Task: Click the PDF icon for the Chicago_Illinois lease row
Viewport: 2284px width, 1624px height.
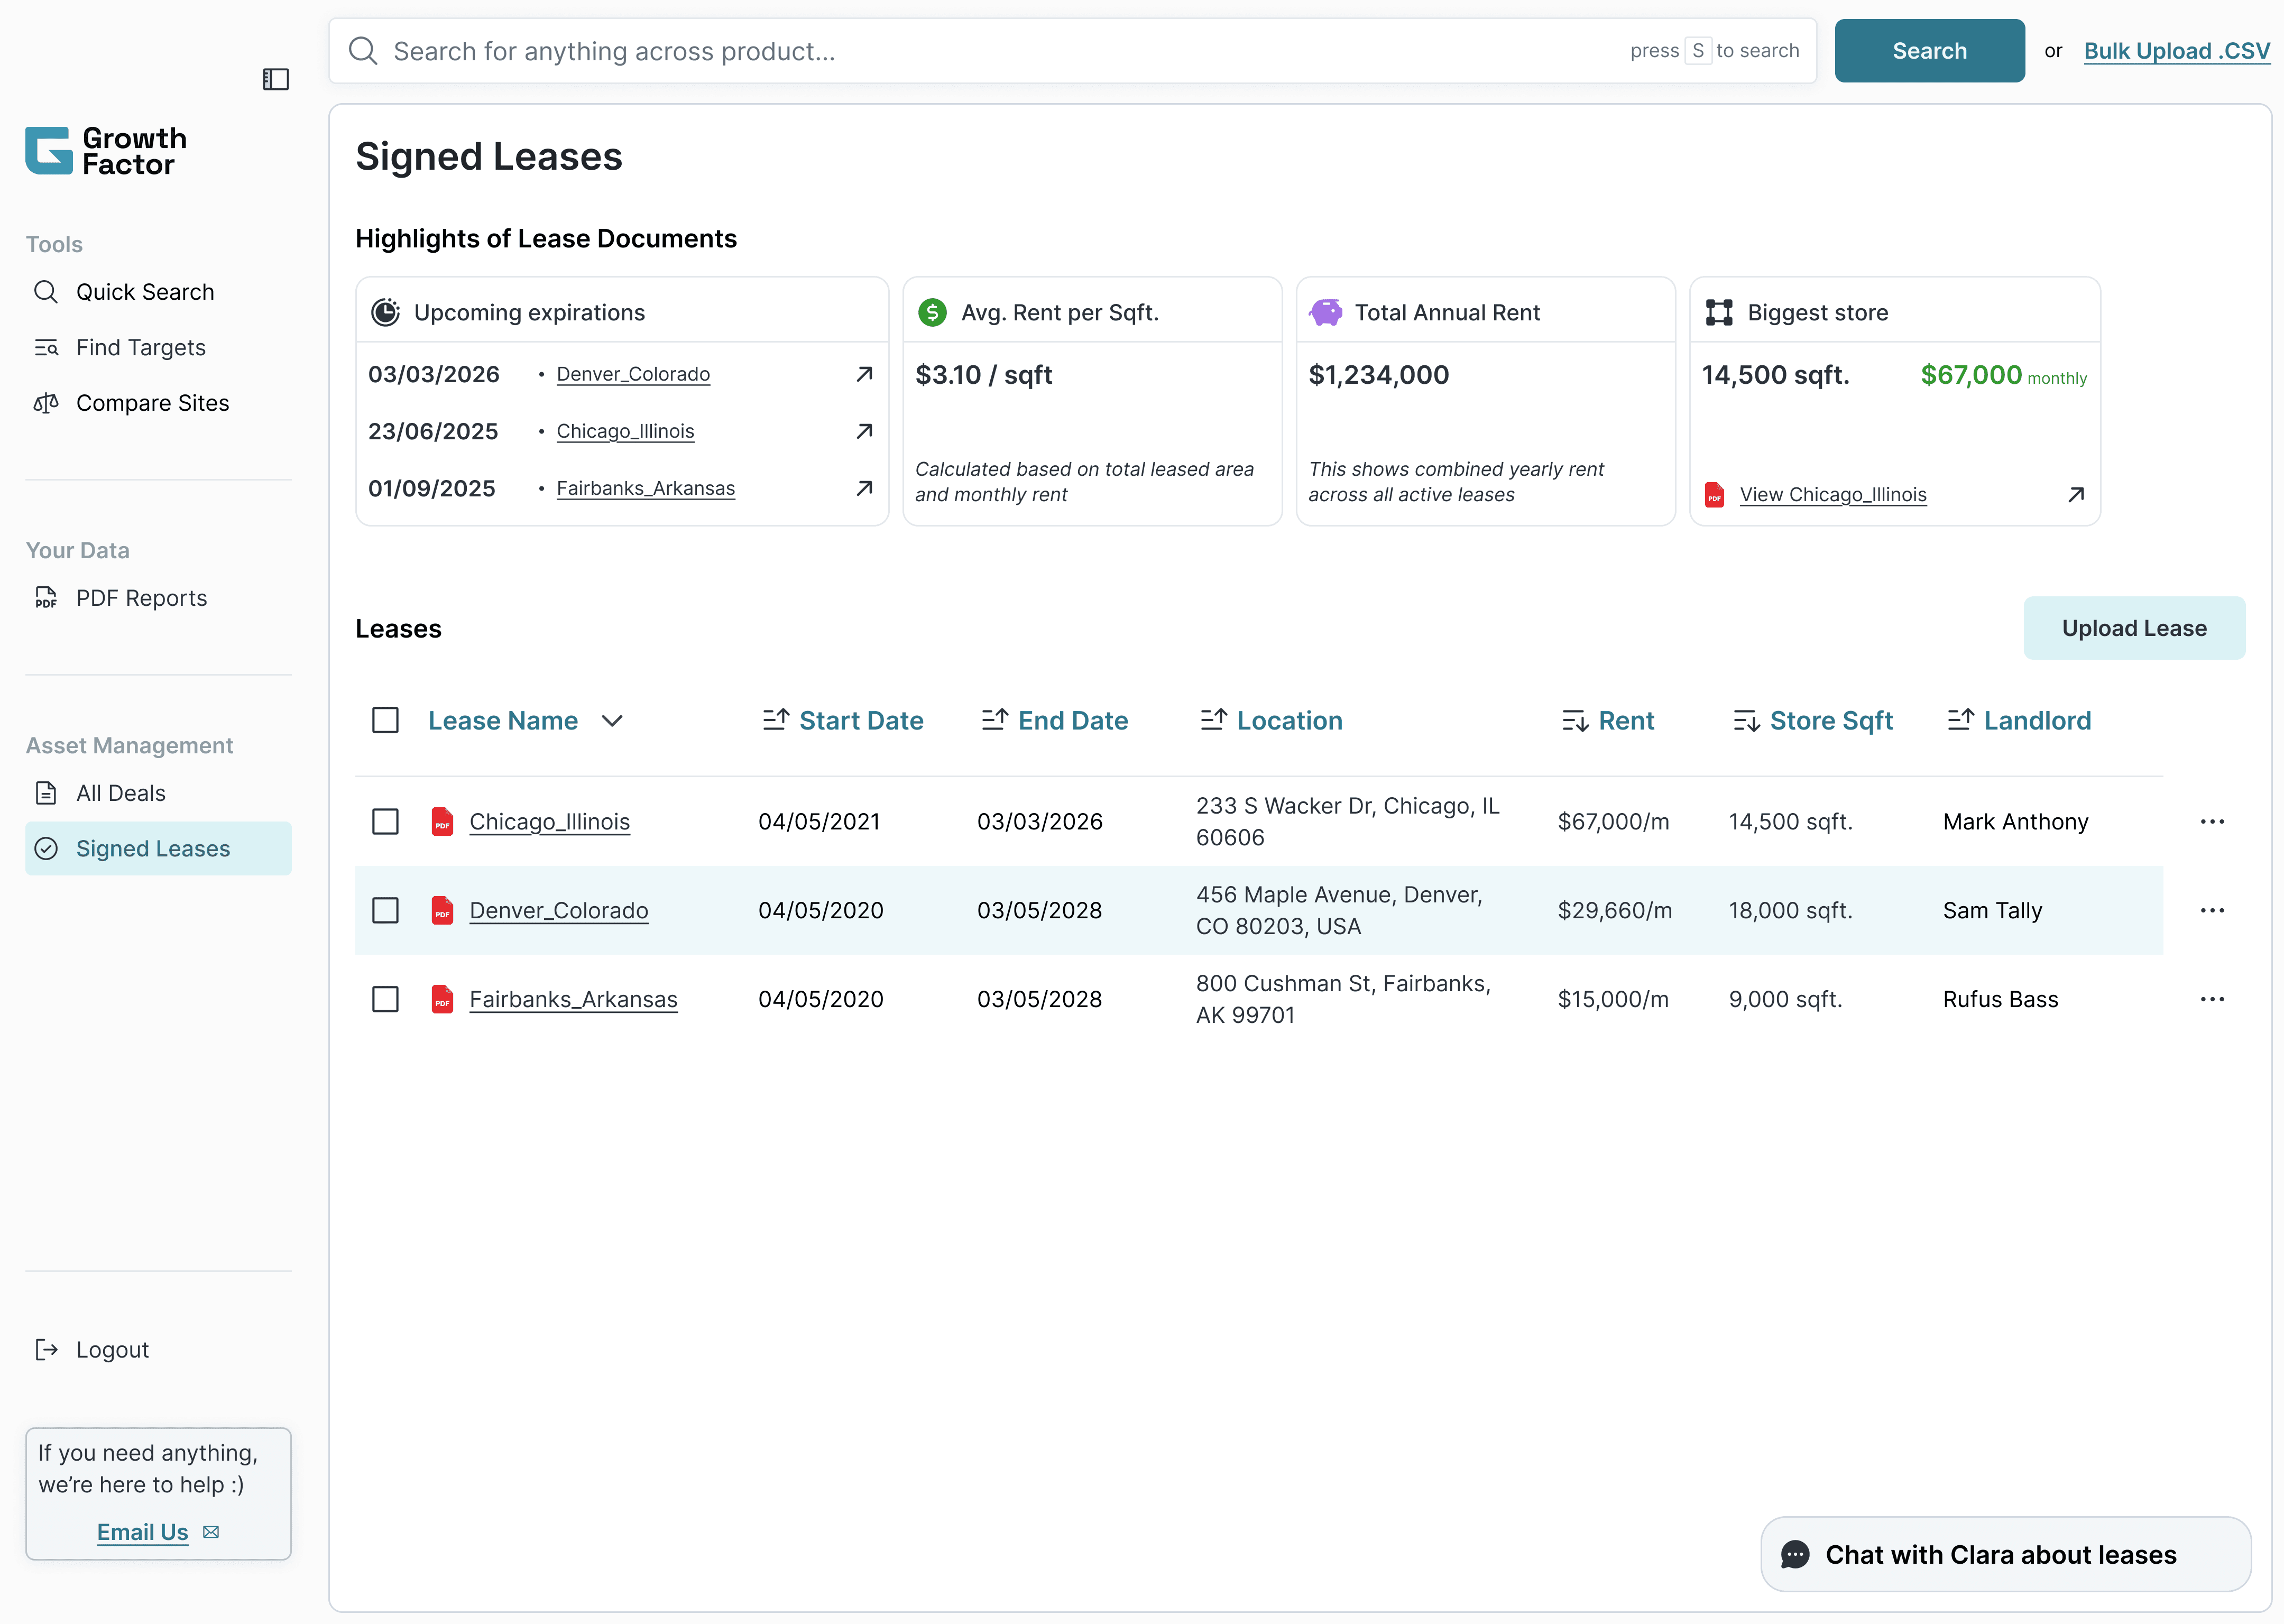Action: click(442, 821)
